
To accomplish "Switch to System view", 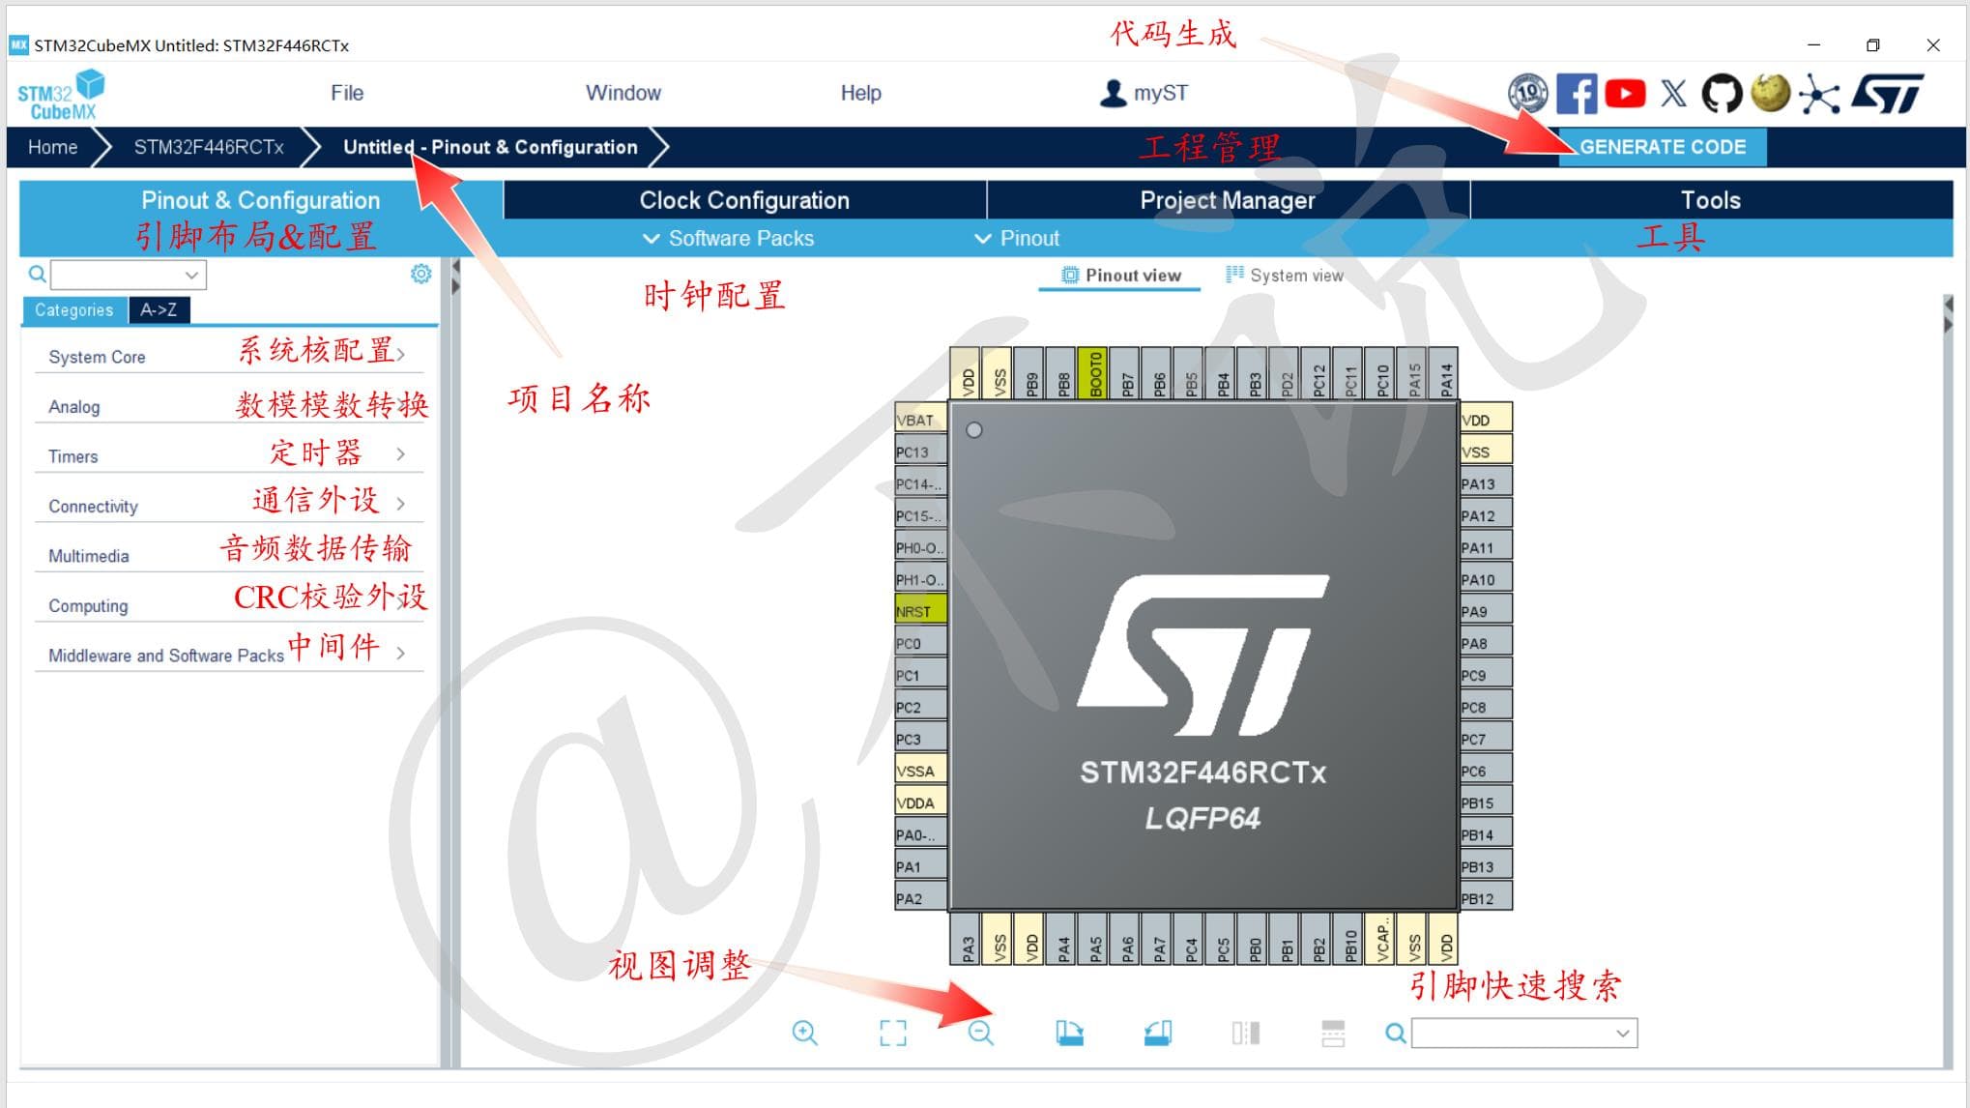I will pyautogui.click(x=1285, y=276).
